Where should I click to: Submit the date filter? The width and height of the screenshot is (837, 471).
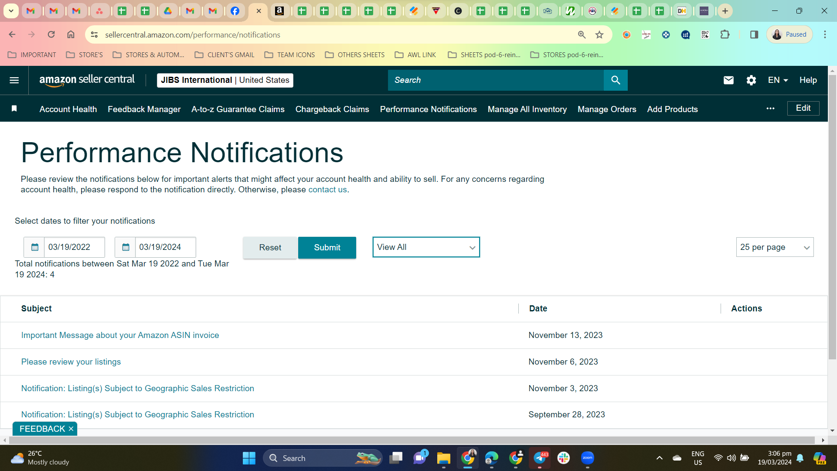click(327, 248)
